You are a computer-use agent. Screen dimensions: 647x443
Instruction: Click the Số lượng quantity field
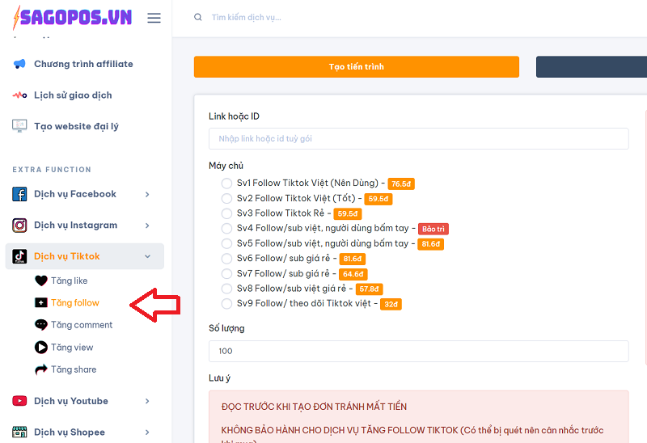(418, 351)
